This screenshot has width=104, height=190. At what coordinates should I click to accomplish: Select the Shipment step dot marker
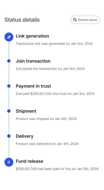click(9, 111)
